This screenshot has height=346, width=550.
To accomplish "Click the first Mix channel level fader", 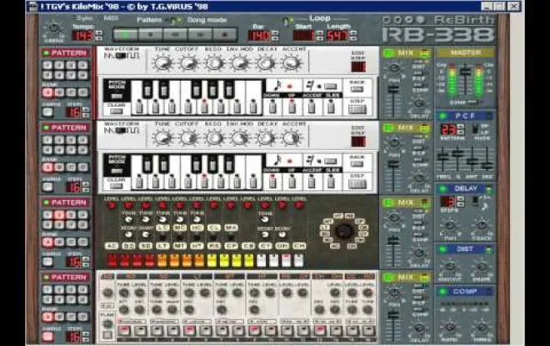I will [393, 89].
